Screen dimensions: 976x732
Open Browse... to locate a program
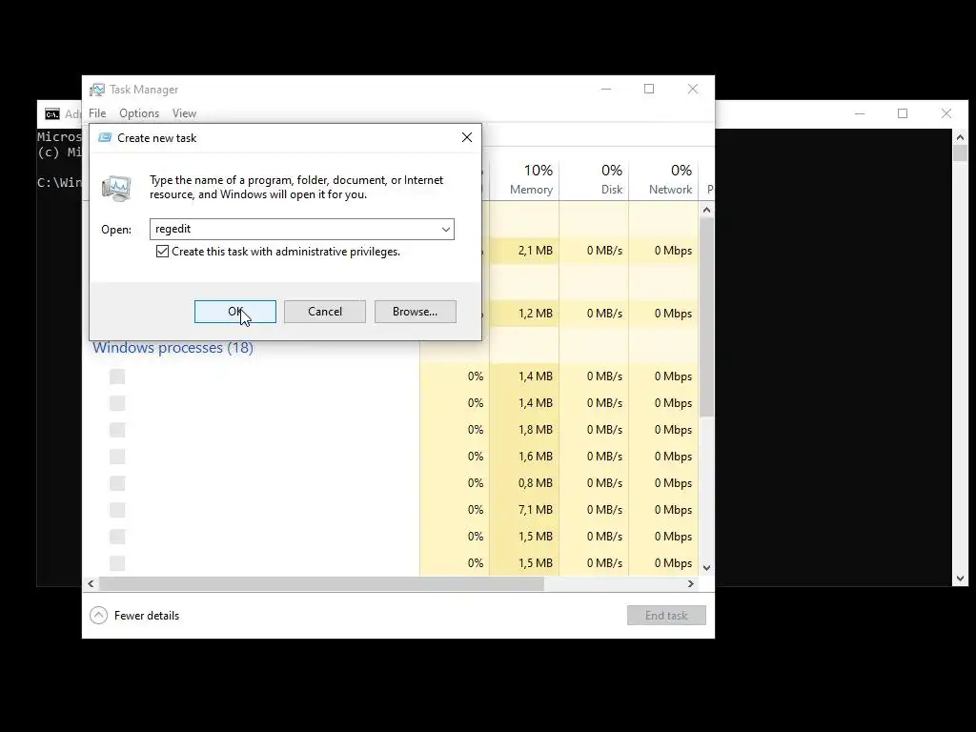(x=415, y=312)
